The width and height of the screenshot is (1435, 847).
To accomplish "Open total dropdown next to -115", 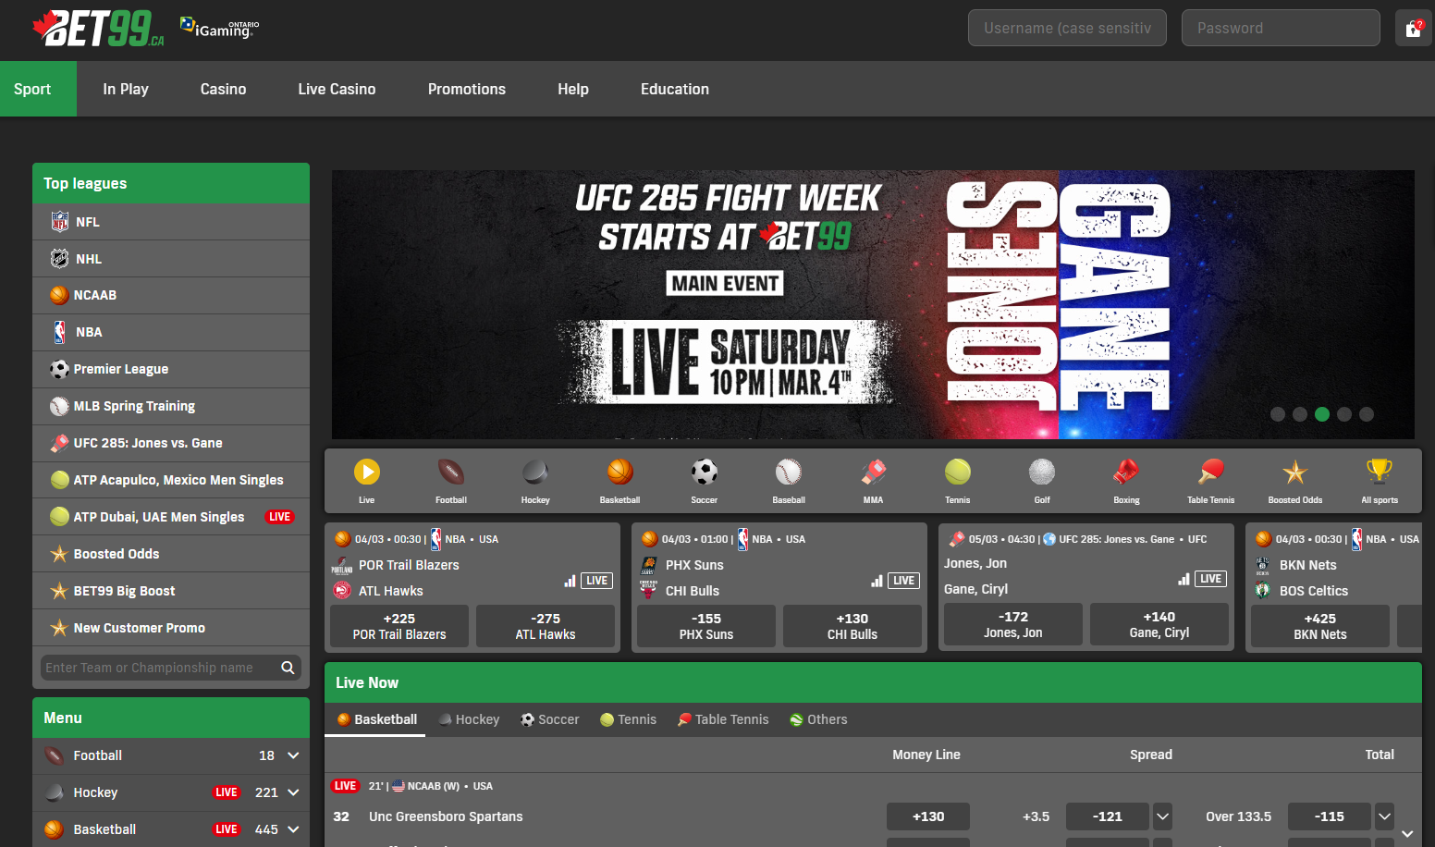I will point(1384,816).
